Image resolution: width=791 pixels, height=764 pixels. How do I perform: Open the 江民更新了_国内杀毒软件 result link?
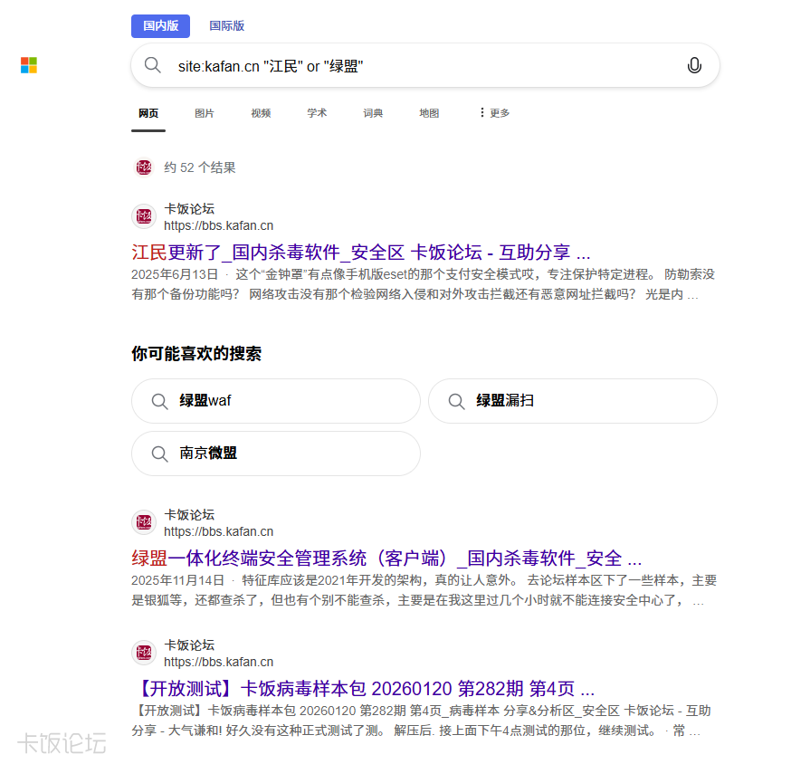tap(361, 252)
